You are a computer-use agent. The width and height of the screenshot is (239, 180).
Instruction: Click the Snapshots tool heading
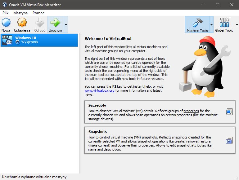click(x=97, y=132)
